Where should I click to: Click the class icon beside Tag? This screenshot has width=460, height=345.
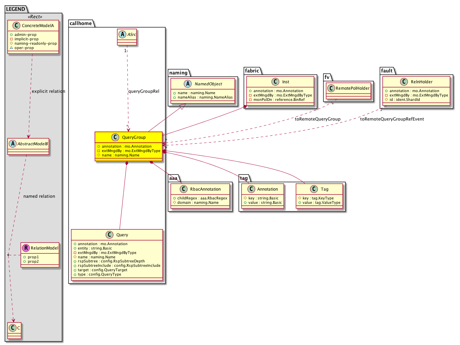coord(314,189)
